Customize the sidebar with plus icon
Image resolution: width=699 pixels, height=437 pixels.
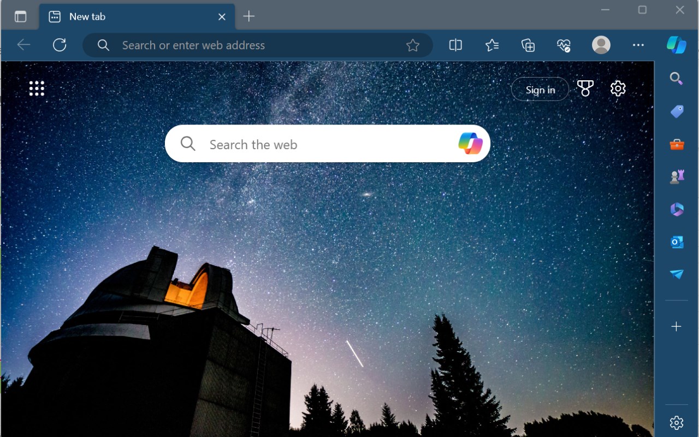coord(677,327)
